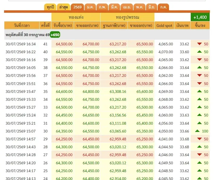Click Gold spot value 4,070.00
214x180 pixels.
click(166, 52)
